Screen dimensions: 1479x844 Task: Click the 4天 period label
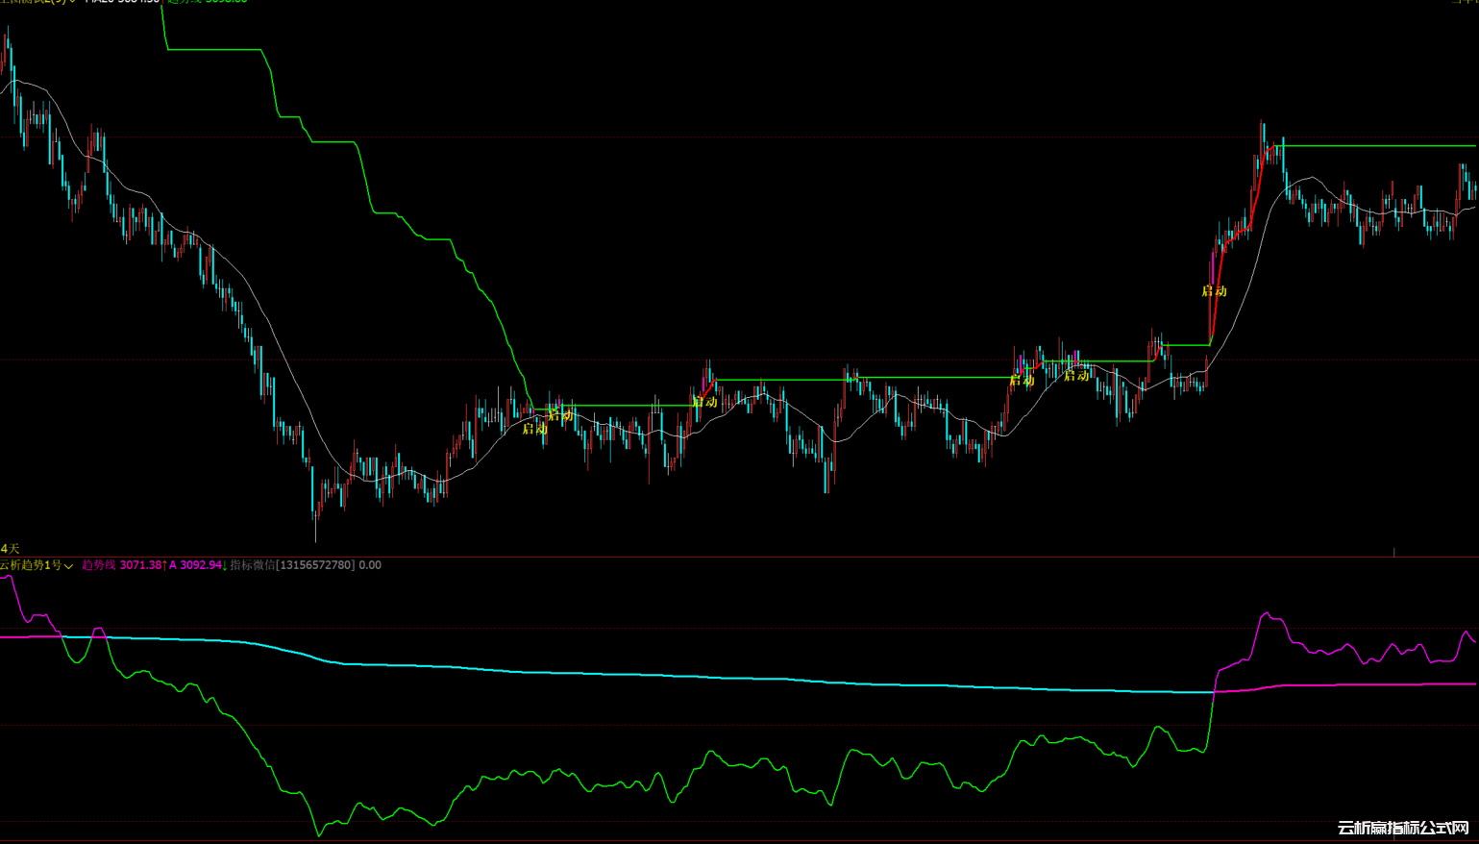coord(10,548)
